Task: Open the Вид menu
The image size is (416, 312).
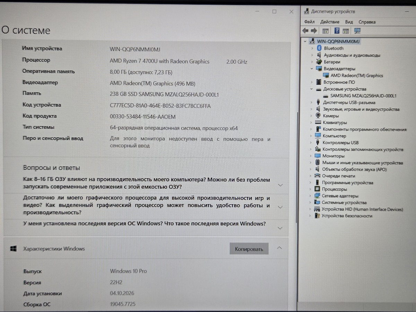Action: coord(349,22)
